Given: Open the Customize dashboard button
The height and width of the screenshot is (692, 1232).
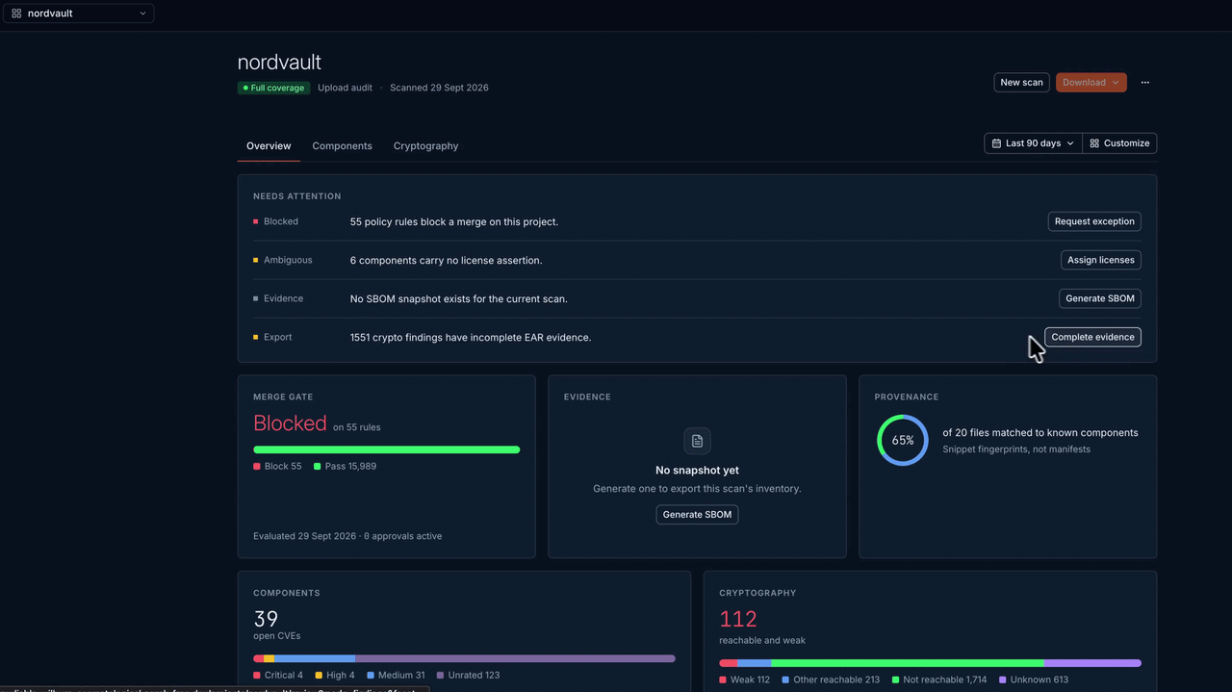Looking at the screenshot, I should pyautogui.click(x=1119, y=143).
